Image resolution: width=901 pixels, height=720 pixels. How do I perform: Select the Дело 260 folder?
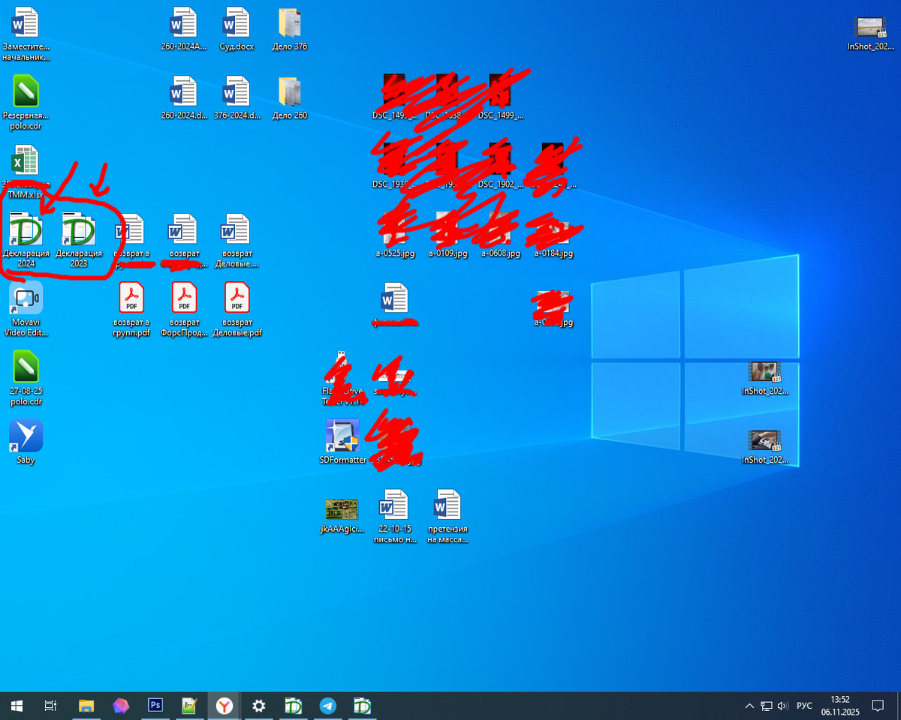point(290,98)
